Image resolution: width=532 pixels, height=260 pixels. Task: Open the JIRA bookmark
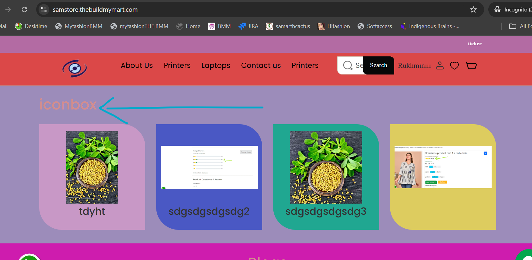tap(248, 26)
